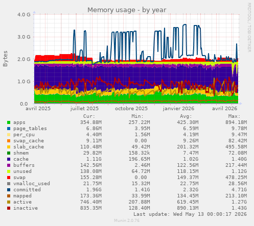Click the unused max value 1.12G
The image size is (254, 226).
pos(239,171)
